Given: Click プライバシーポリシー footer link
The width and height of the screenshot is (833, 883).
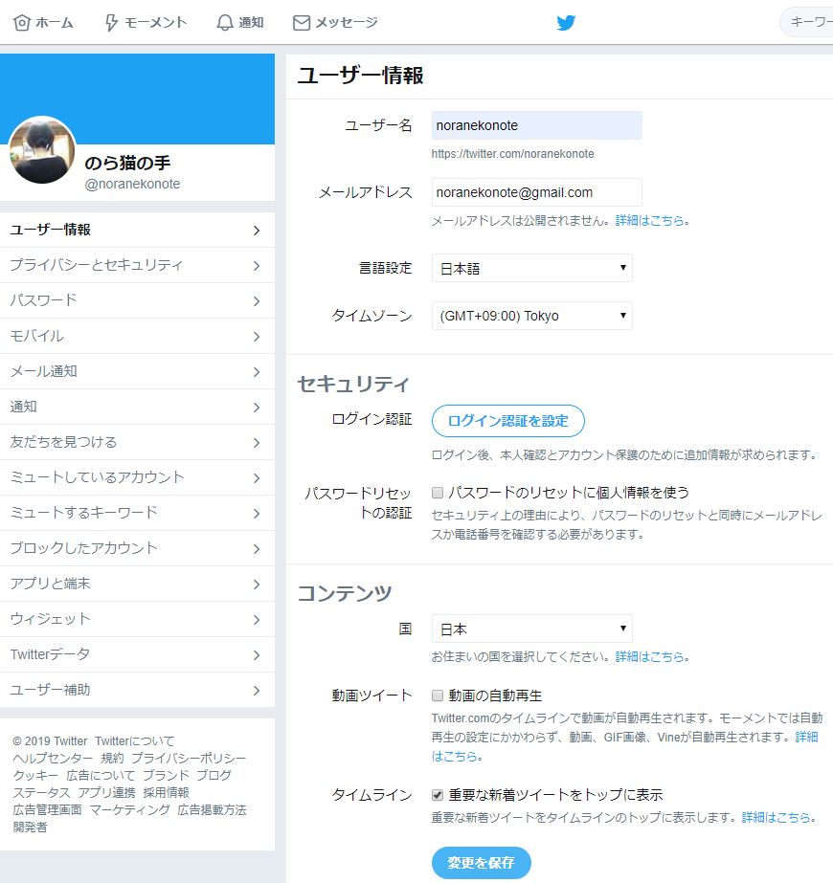Looking at the screenshot, I should (x=189, y=759).
